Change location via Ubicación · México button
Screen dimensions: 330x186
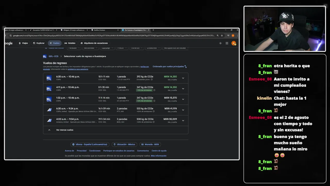tap(124, 144)
